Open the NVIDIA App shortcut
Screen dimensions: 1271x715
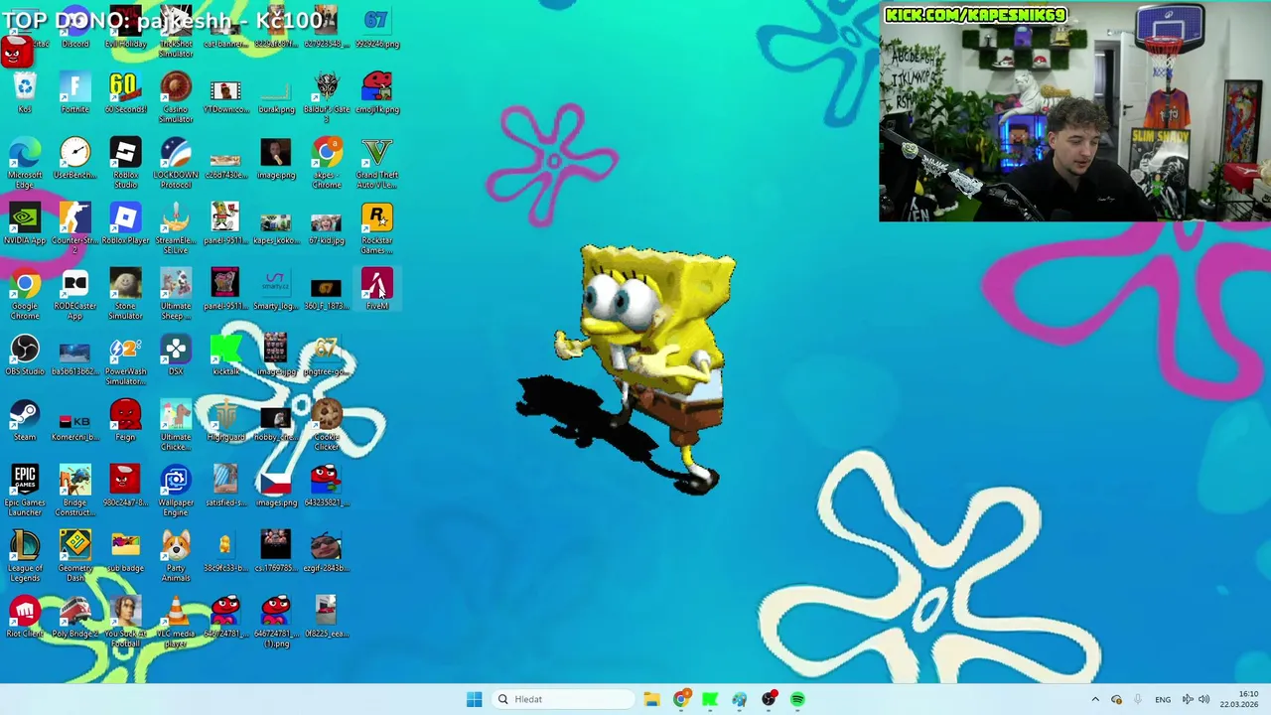click(x=25, y=224)
